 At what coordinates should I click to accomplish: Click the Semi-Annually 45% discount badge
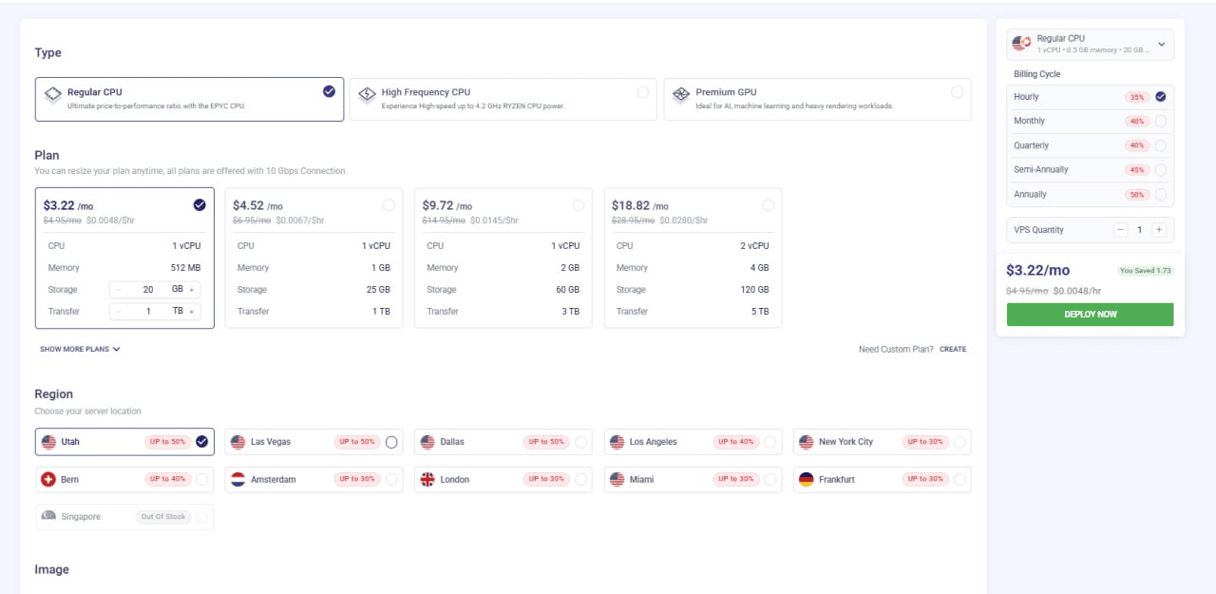pyautogui.click(x=1137, y=170)
